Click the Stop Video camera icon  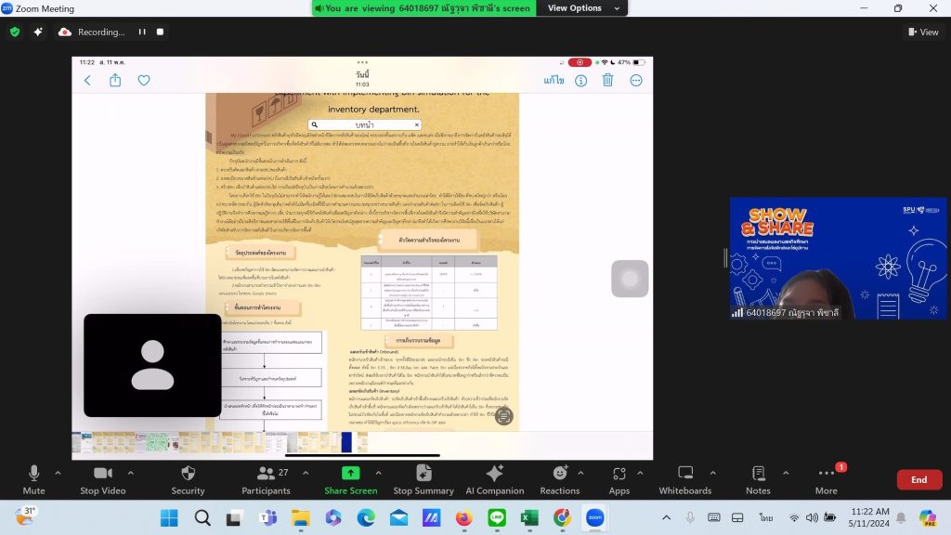click(103, 473)
